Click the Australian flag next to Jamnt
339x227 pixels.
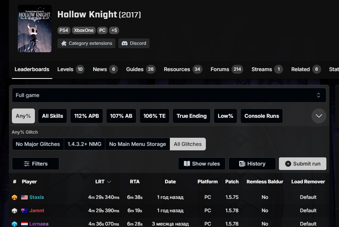pos(24,211)
